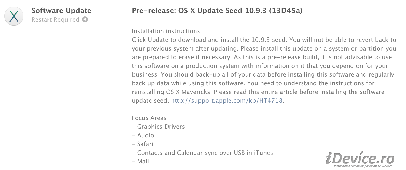Viewport: 406px width, 170px height.
Task: Select the Graphics Drivers list item
Action: pyautogui.click(x=158, y=127)
